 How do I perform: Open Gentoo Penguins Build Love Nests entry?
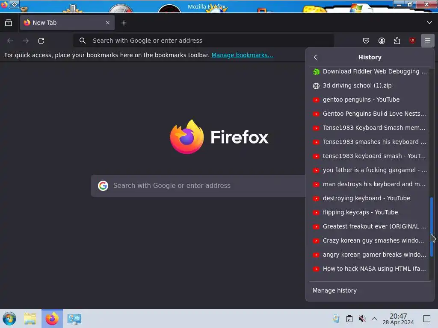[x=369, y=114]
